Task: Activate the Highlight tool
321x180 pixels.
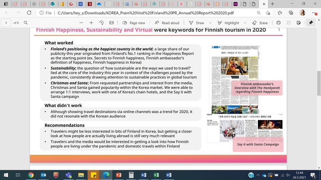Action: (228, 23)
